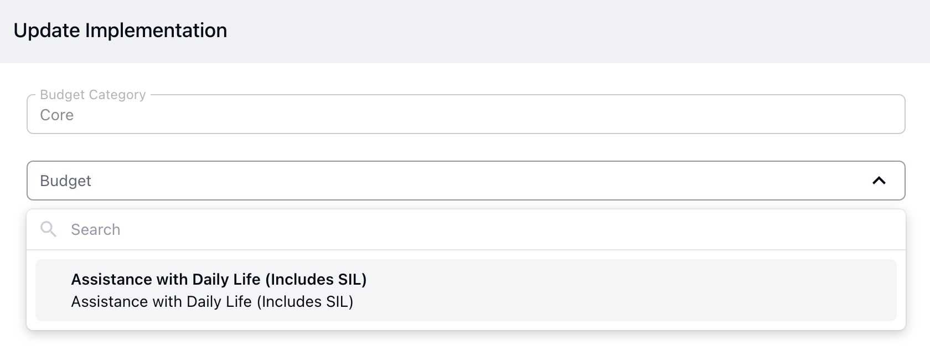Open the Budget combo box field

click(466, 181)
